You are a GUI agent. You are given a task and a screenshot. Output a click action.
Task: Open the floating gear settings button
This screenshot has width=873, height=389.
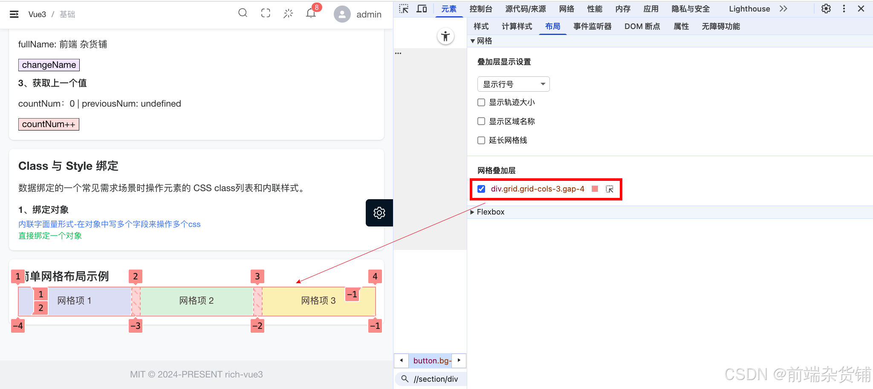coord(379,212)
